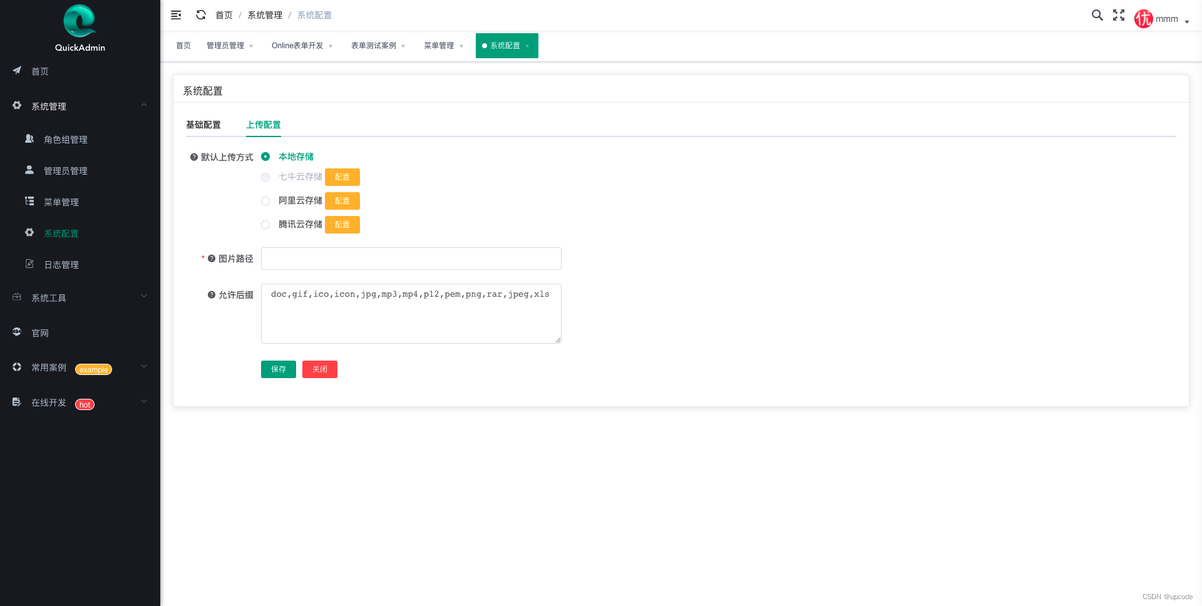Image resolution: width=1202 pixels, height=606 pixels.
Task: Open the Online表单开发 tab
Action: [x=299, y=45]
